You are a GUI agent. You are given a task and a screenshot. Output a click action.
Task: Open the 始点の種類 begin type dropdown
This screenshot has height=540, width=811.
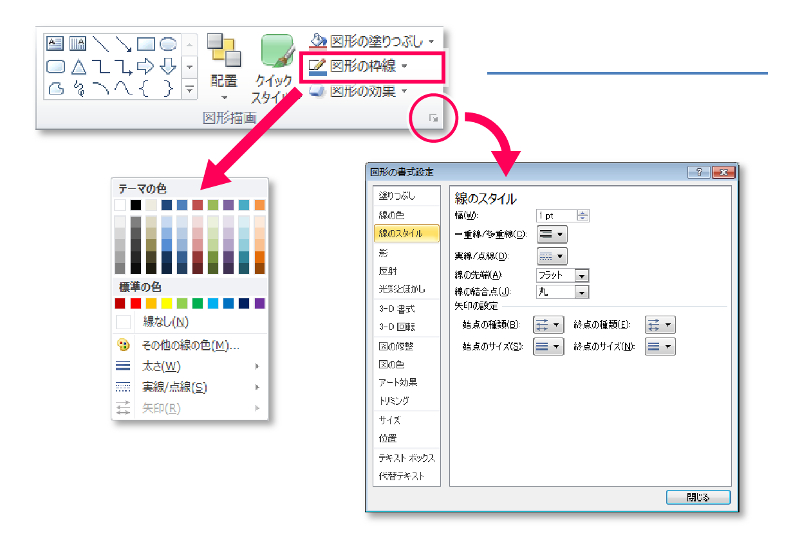(x=548, y=325)
